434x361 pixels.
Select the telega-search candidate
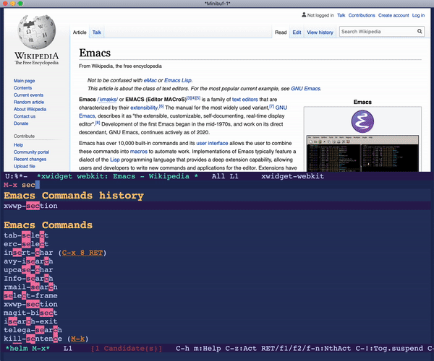point(33,330)
